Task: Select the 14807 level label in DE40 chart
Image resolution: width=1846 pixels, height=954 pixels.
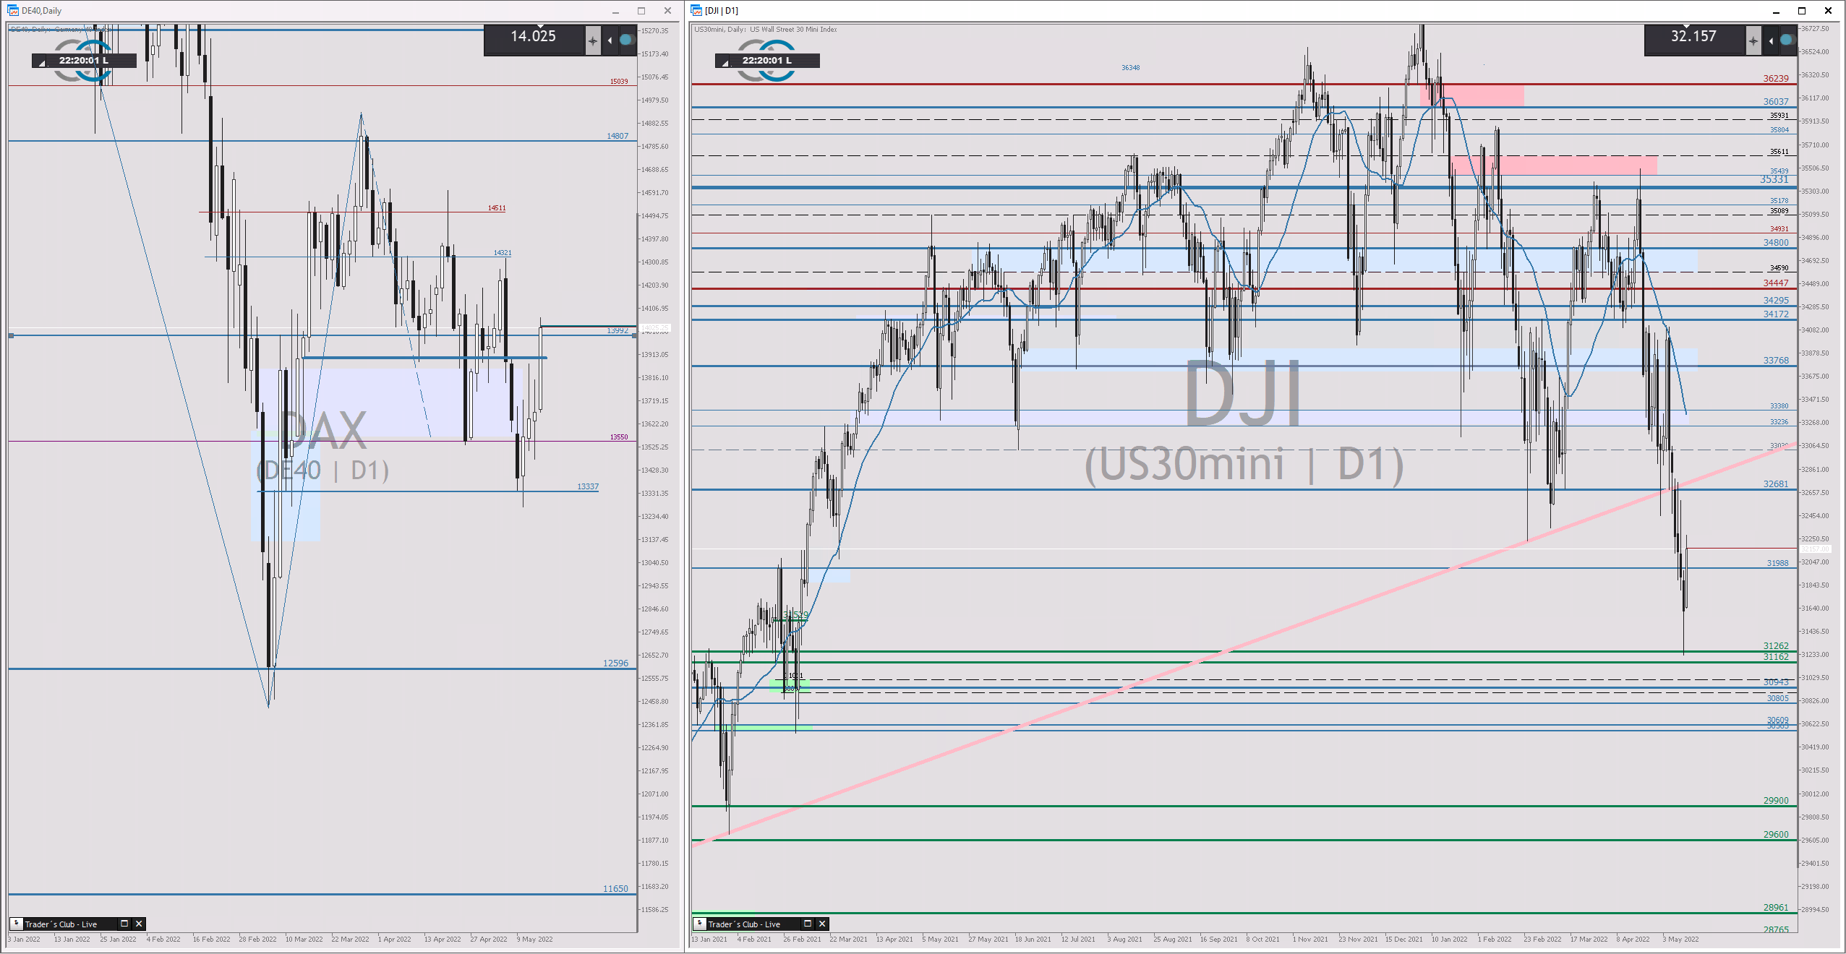Action: (618, 137)
